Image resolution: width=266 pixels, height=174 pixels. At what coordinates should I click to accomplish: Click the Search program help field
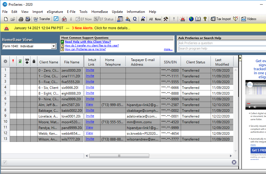coord(222,48)
